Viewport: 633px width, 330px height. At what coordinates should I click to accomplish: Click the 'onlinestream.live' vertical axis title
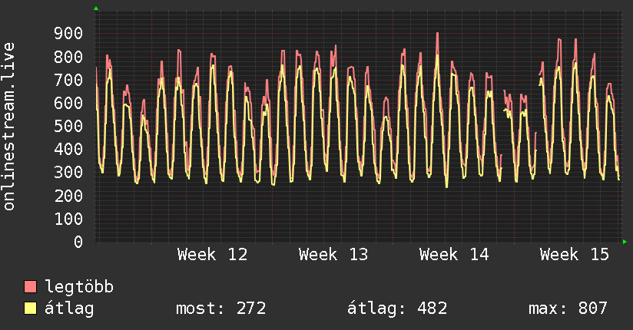click(x=9, y=127)
